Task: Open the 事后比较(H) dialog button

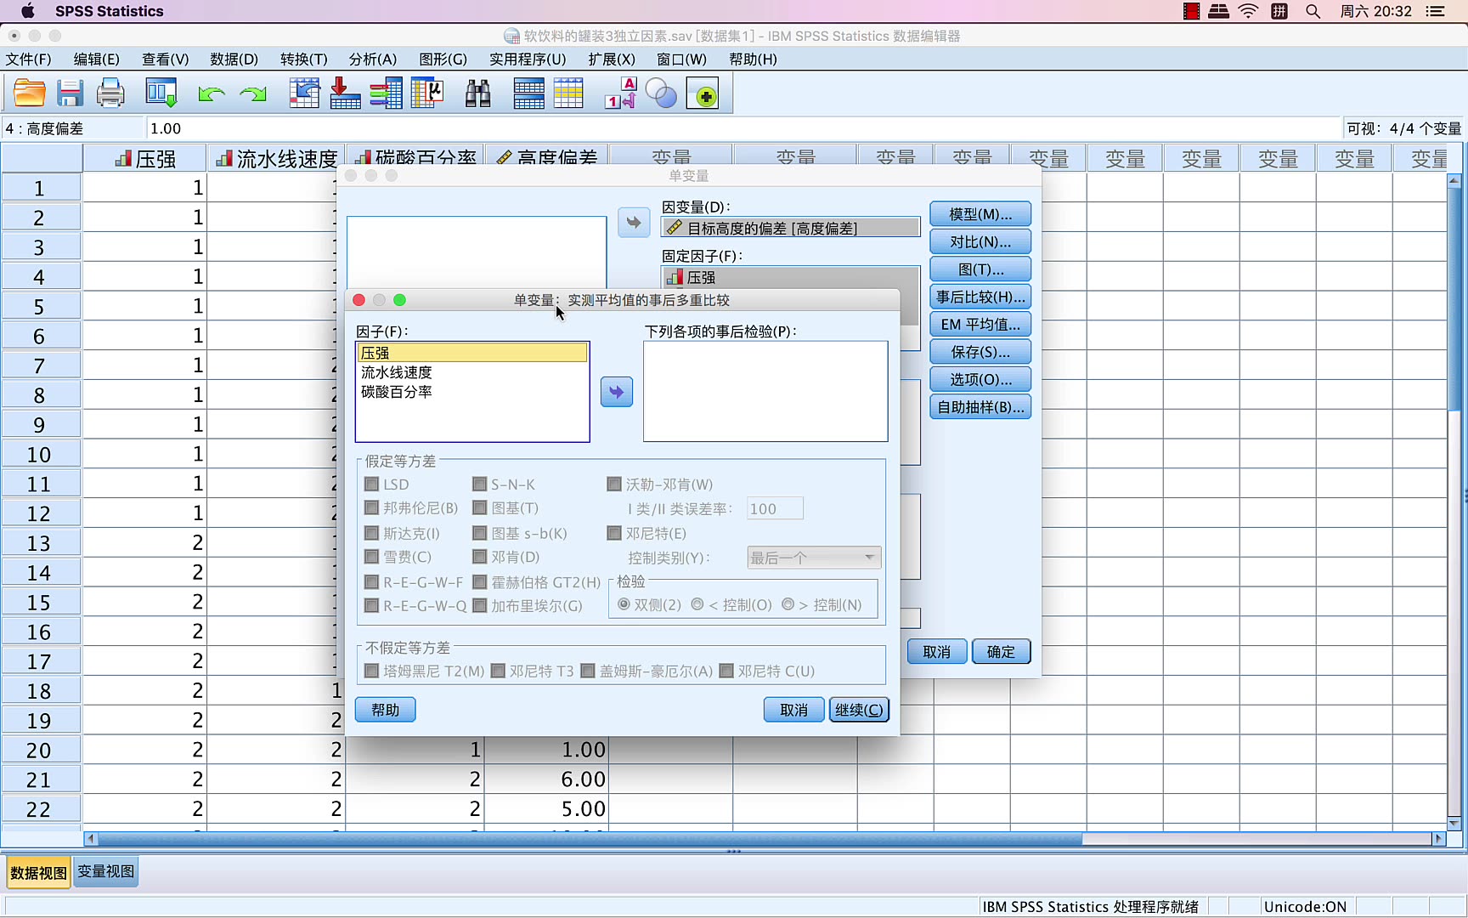Action: pos(980,297)
